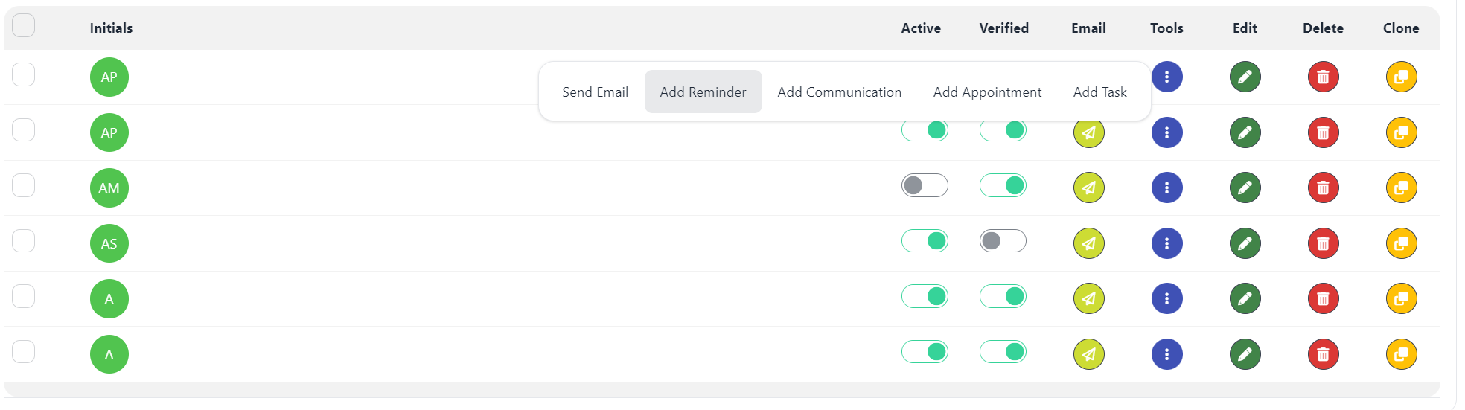Clone the first AP row
This screenshot has width=1465, height=410.
coord(1401,77)
